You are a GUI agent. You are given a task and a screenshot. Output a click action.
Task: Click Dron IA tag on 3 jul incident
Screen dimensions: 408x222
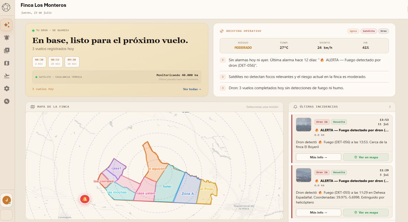322,172
